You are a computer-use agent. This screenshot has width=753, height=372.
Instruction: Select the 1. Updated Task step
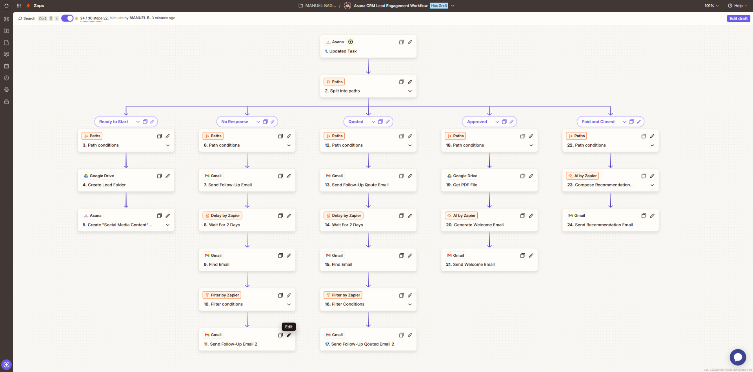368,47
